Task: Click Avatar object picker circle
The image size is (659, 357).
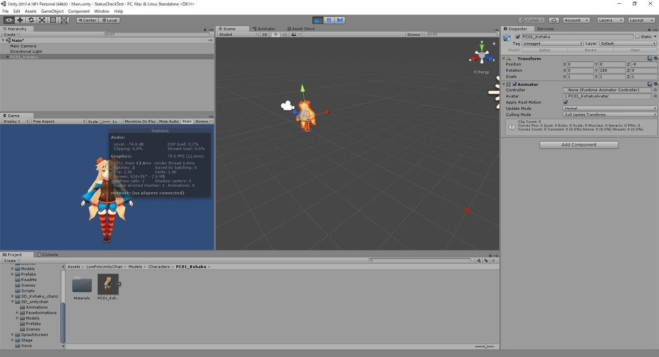Action: 655,96
